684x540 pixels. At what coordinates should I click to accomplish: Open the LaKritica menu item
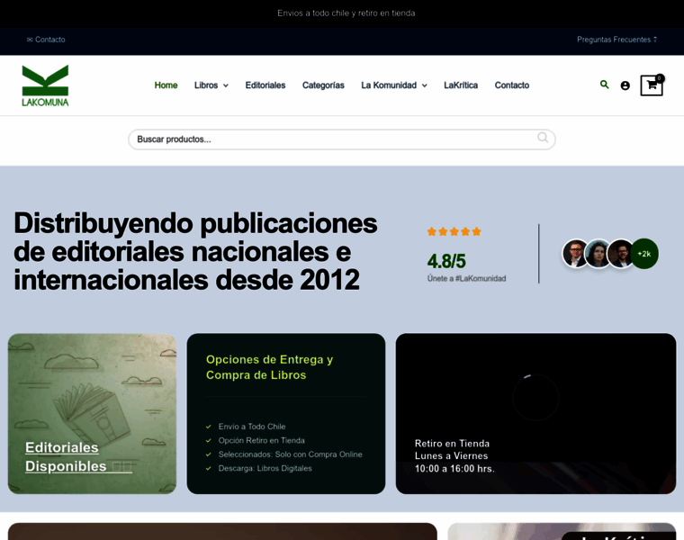pyautogui.click(x=461, y=85)
